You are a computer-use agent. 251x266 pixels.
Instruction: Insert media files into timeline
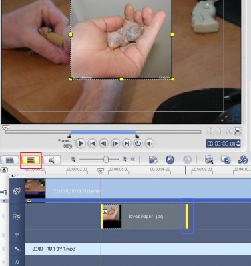(153, 160)
